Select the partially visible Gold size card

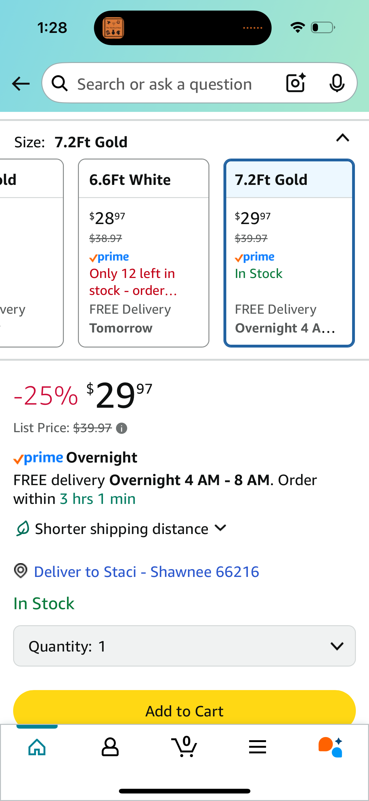point(31,253)
